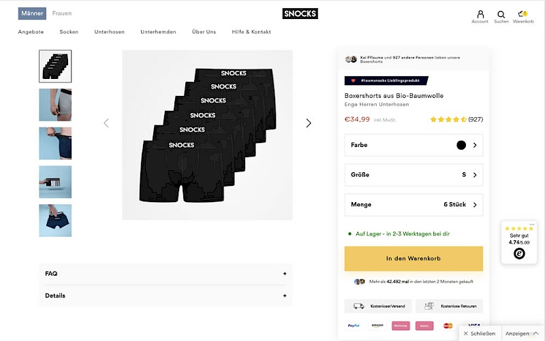The image size is (545, 341).
Task: Select the black Farbe swatch
Action: pos(461,145)
